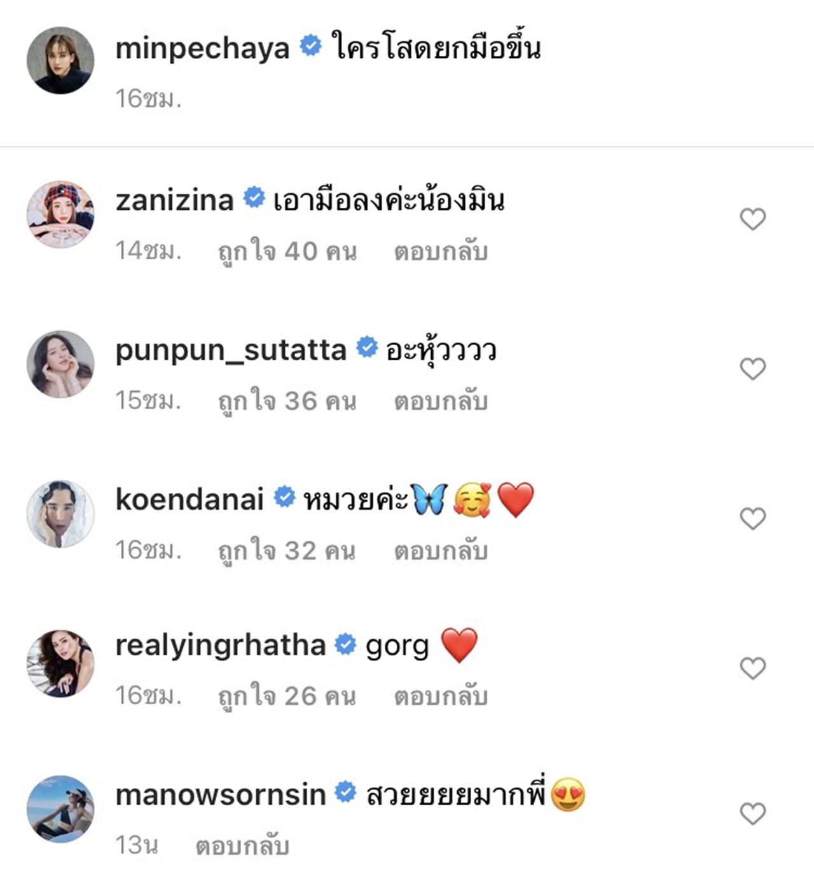Like koendanai's comment using the heart
The image size is (814, 893).
tap(752, 519)
